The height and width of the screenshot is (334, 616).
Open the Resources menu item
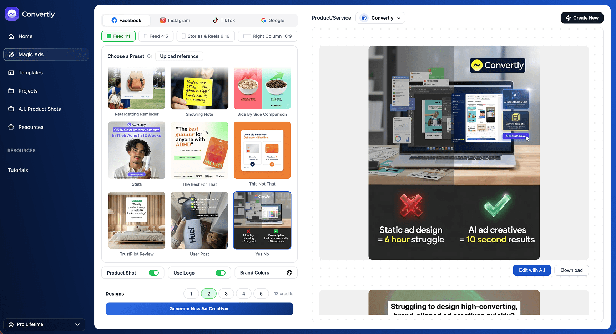point(46,127)
